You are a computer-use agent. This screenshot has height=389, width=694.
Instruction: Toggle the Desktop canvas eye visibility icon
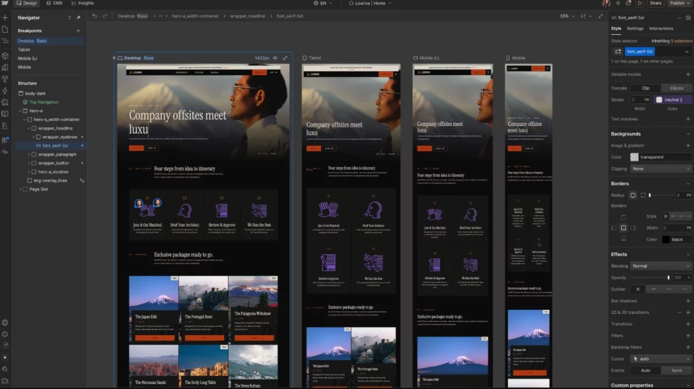[x=275, y=58]
